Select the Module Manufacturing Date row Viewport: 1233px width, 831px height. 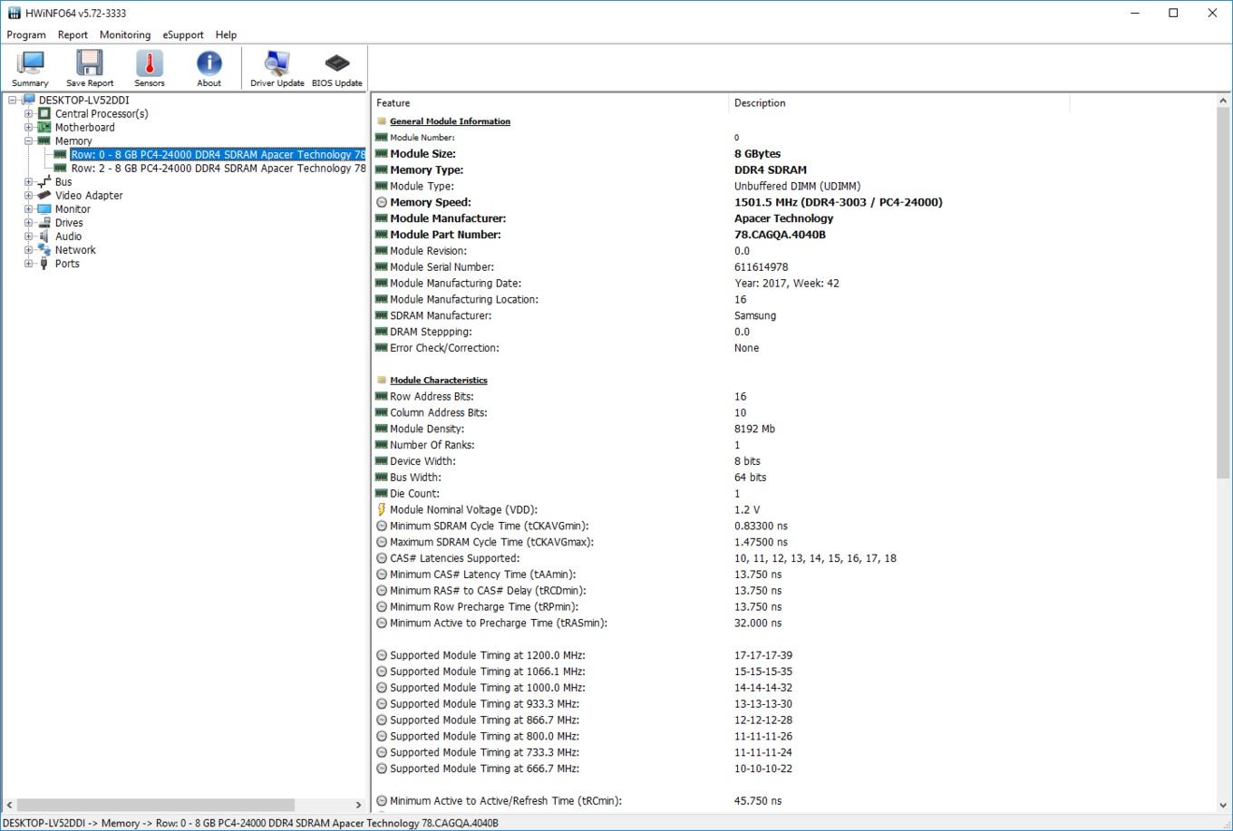(794, 284)
